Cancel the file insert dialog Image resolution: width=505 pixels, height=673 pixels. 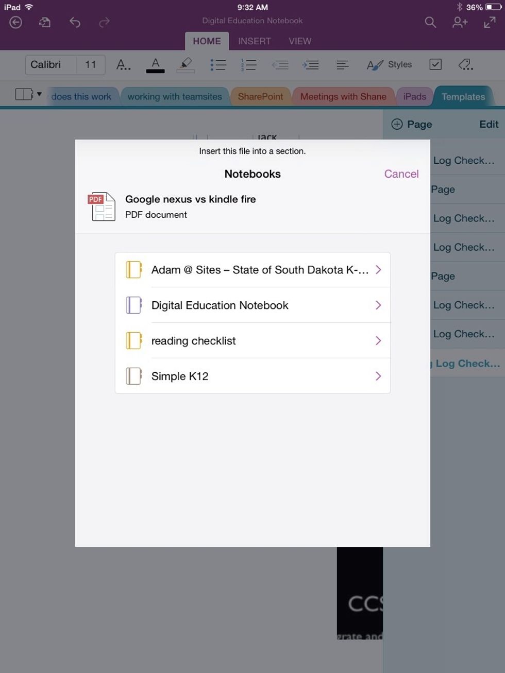pos(401,174)
